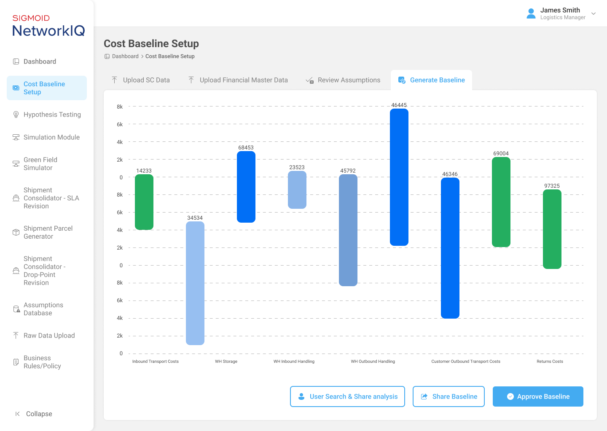Click the Hypothesis Testing lightbulb icon
This screenshot has height=431, width=607.
point(16,114)
